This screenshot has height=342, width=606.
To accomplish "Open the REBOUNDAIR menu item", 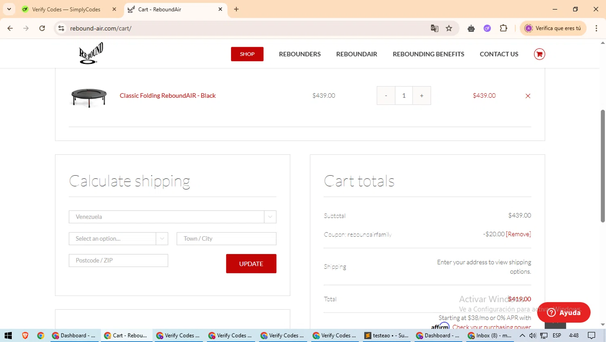I will pos(357,54).
